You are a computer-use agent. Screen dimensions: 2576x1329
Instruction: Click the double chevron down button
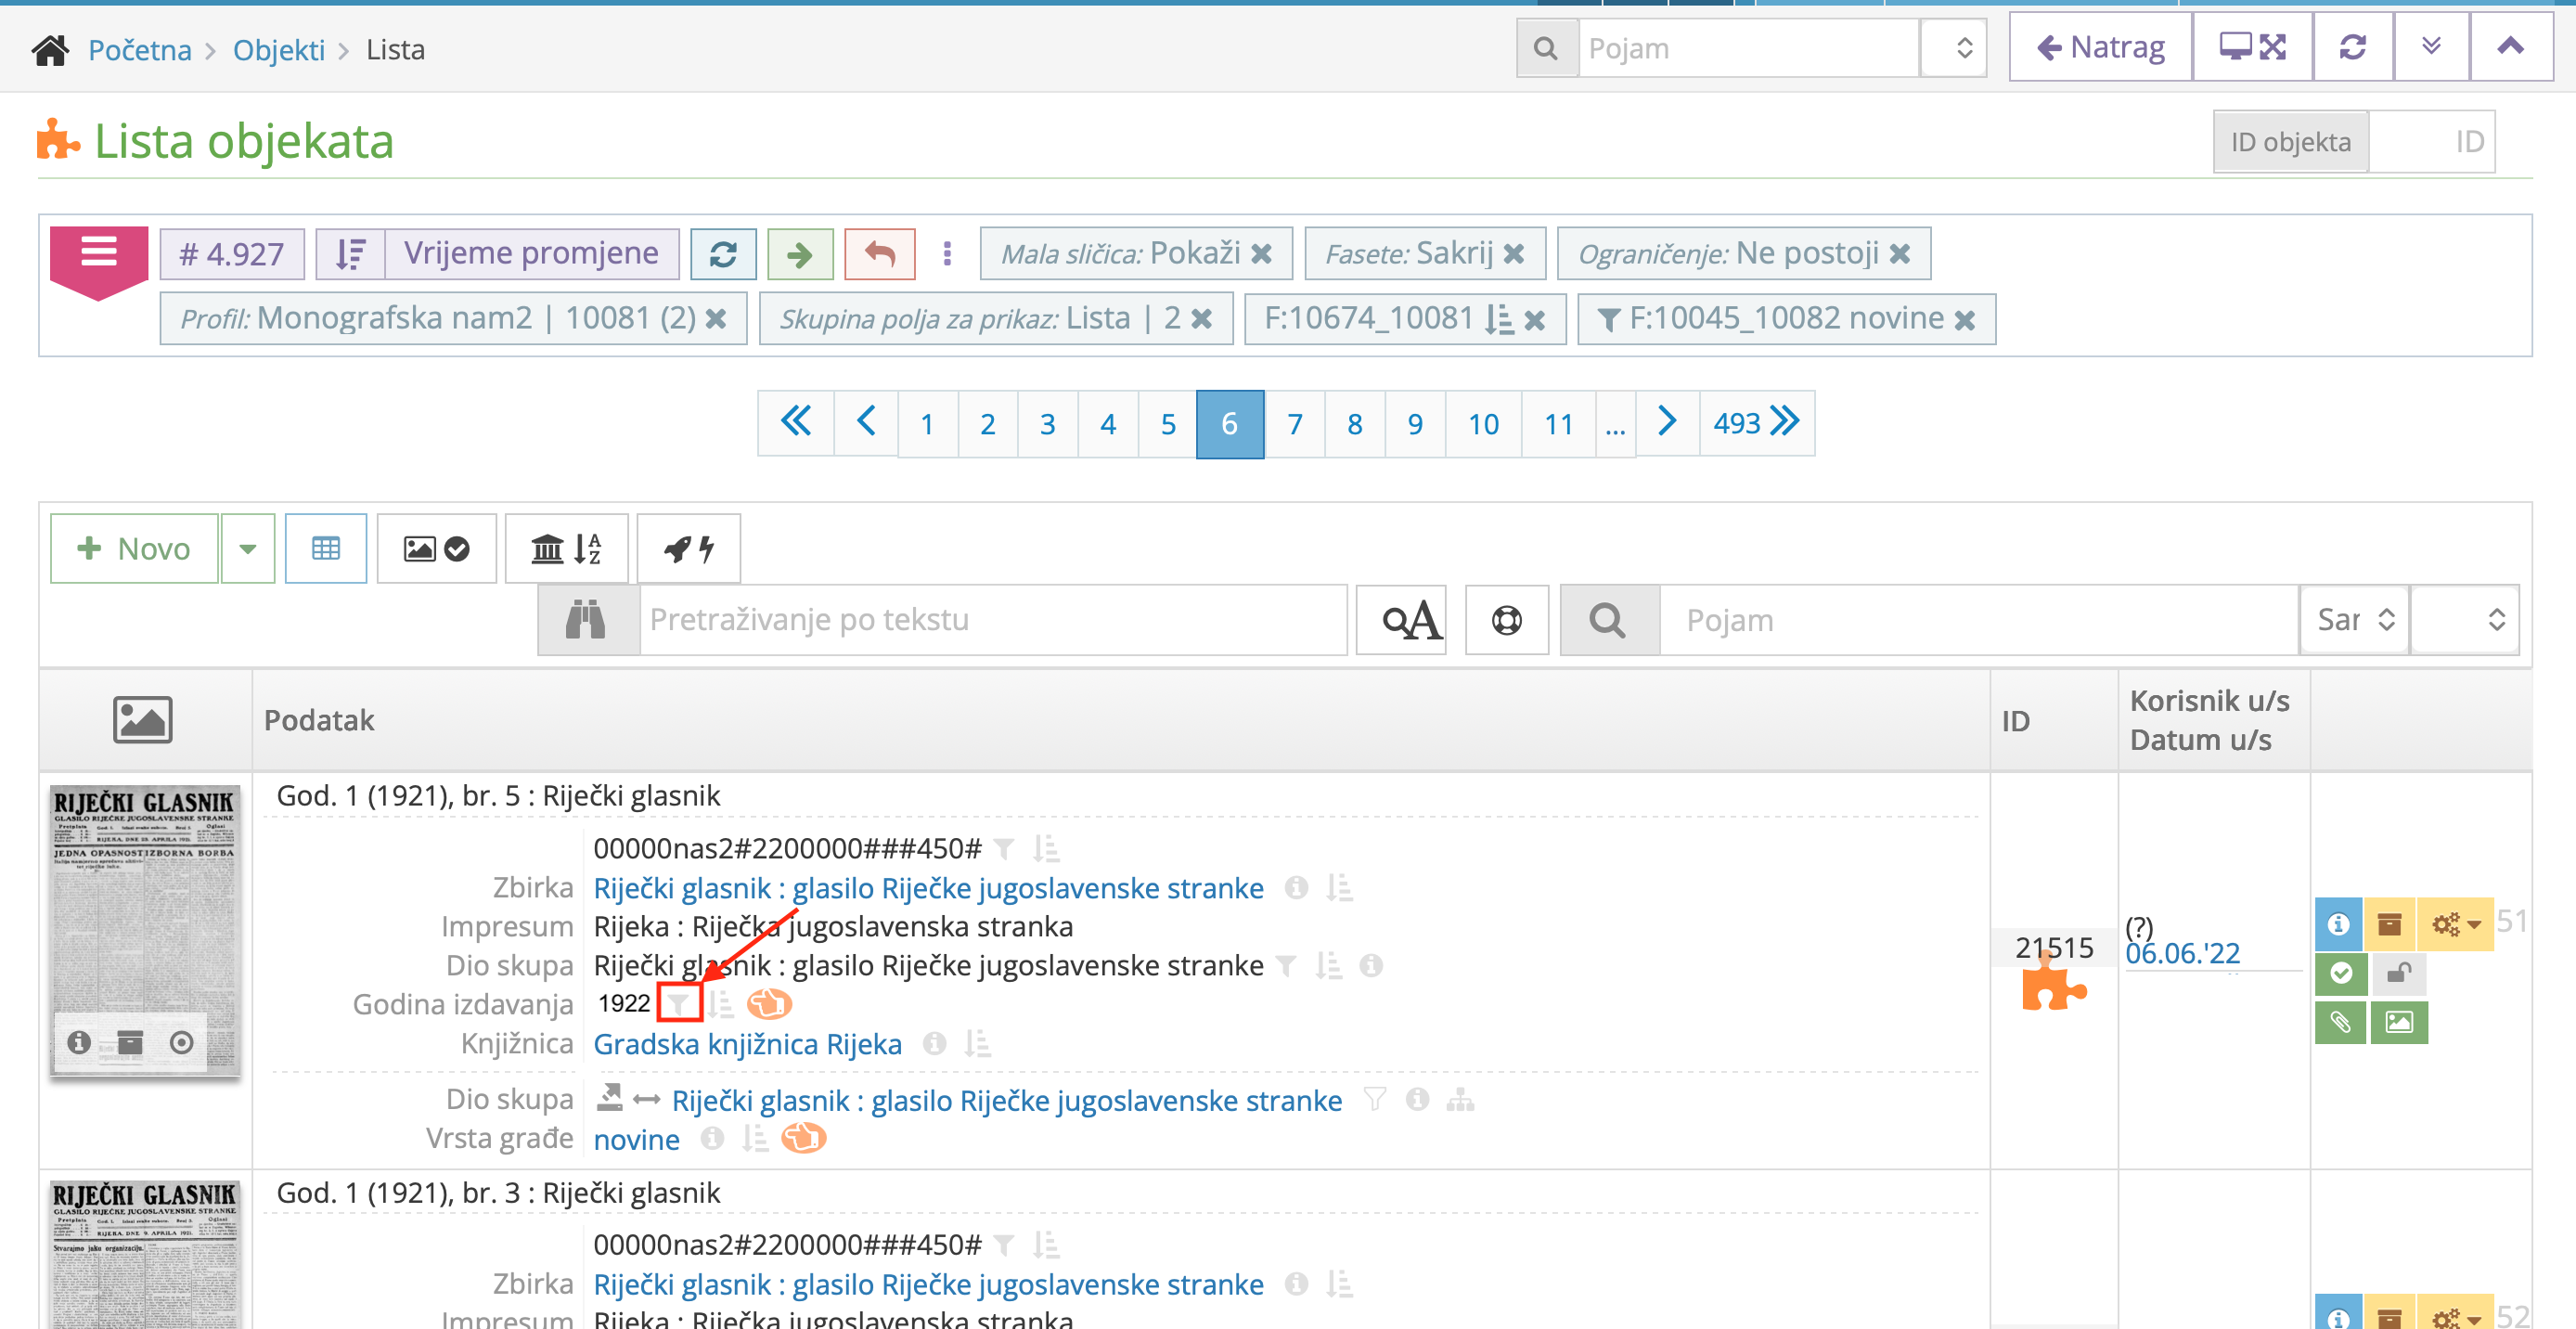(2431, 47)
